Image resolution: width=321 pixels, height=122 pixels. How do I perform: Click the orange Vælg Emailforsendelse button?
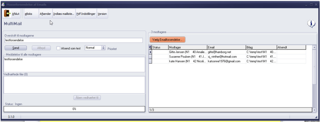[167, 40]
